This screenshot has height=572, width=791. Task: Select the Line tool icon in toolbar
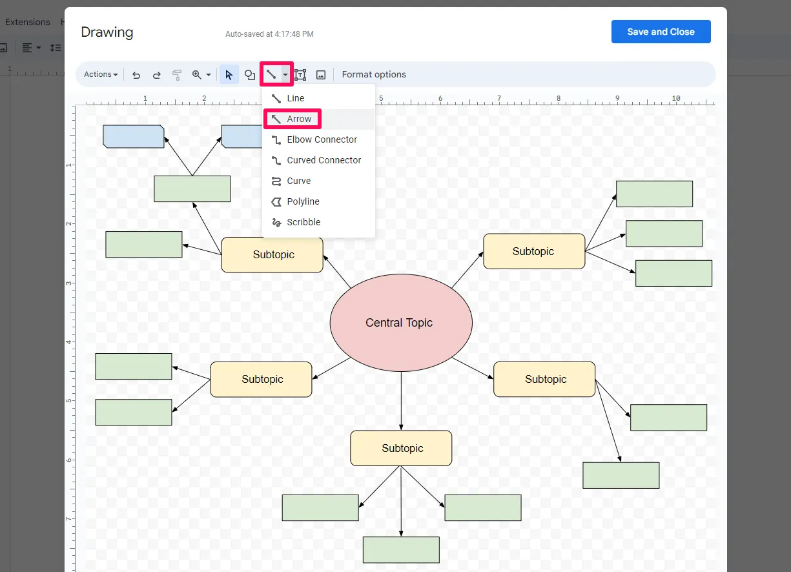[271, 75]
